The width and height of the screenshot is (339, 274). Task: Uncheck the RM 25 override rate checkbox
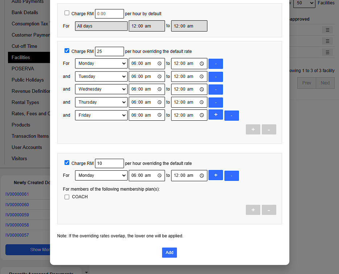tap(67, 51)
